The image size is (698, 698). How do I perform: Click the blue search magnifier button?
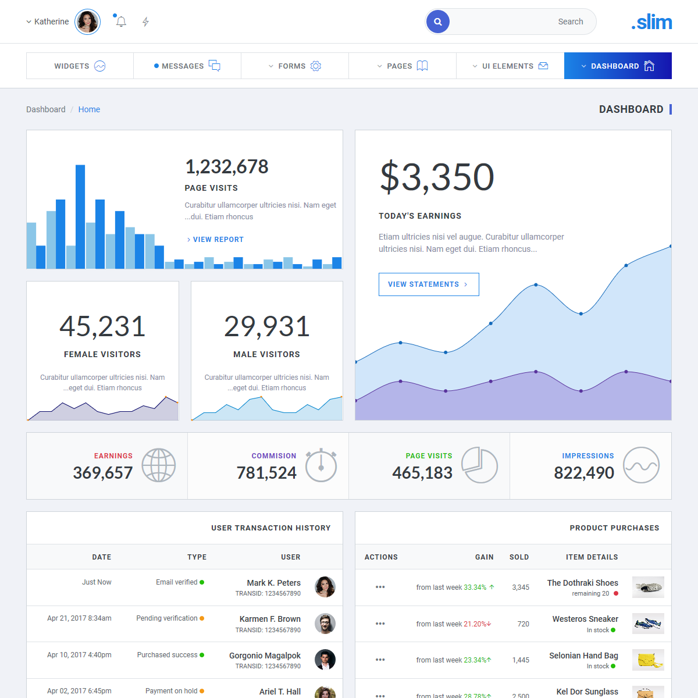tap(438, 22)
